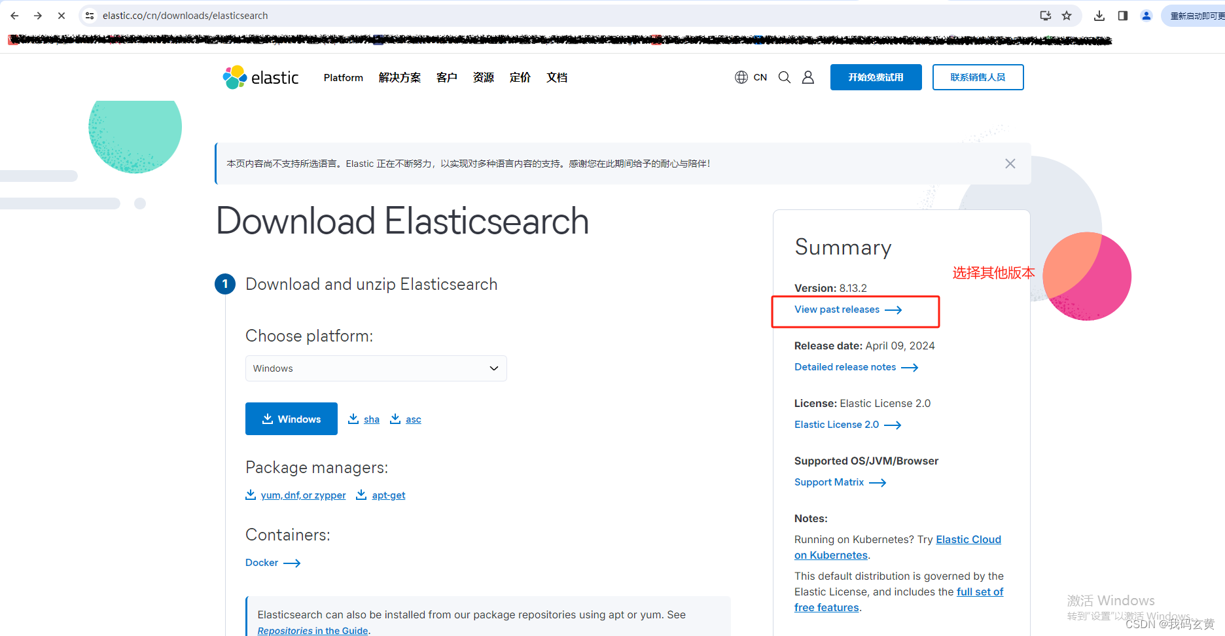Click download icon beside sha
This screenshot has width=1225, height=636.
pyautogui.click(x=353, y=419)
